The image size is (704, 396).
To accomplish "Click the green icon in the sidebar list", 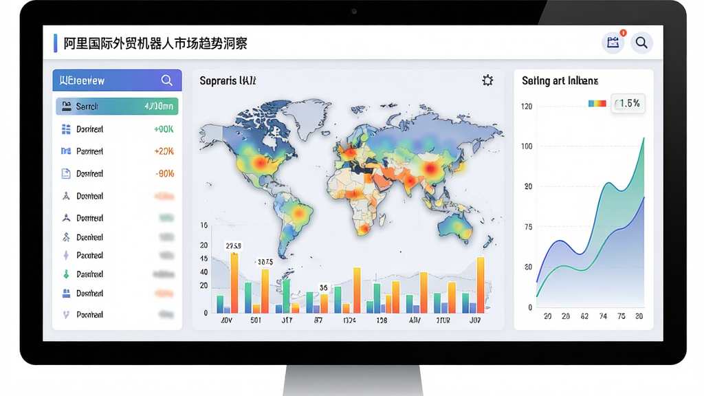I will tap(66, 274).
